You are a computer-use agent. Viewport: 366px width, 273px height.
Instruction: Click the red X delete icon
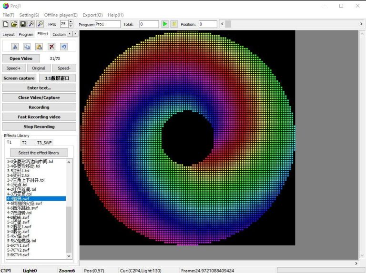(51, 47)
